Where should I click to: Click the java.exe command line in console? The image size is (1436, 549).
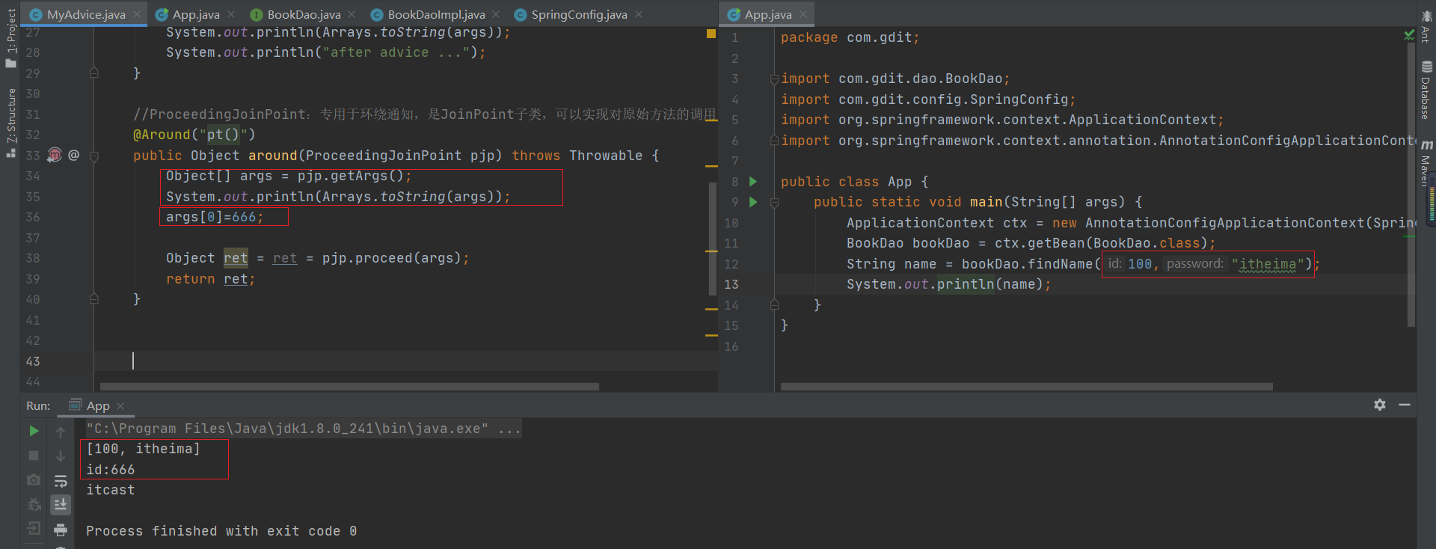(x=303, y=429)
